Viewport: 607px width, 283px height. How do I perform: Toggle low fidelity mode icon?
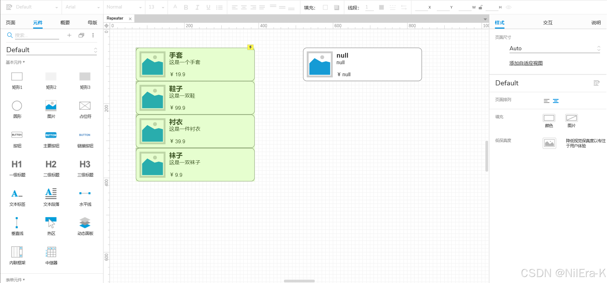(x=549, y=143)
